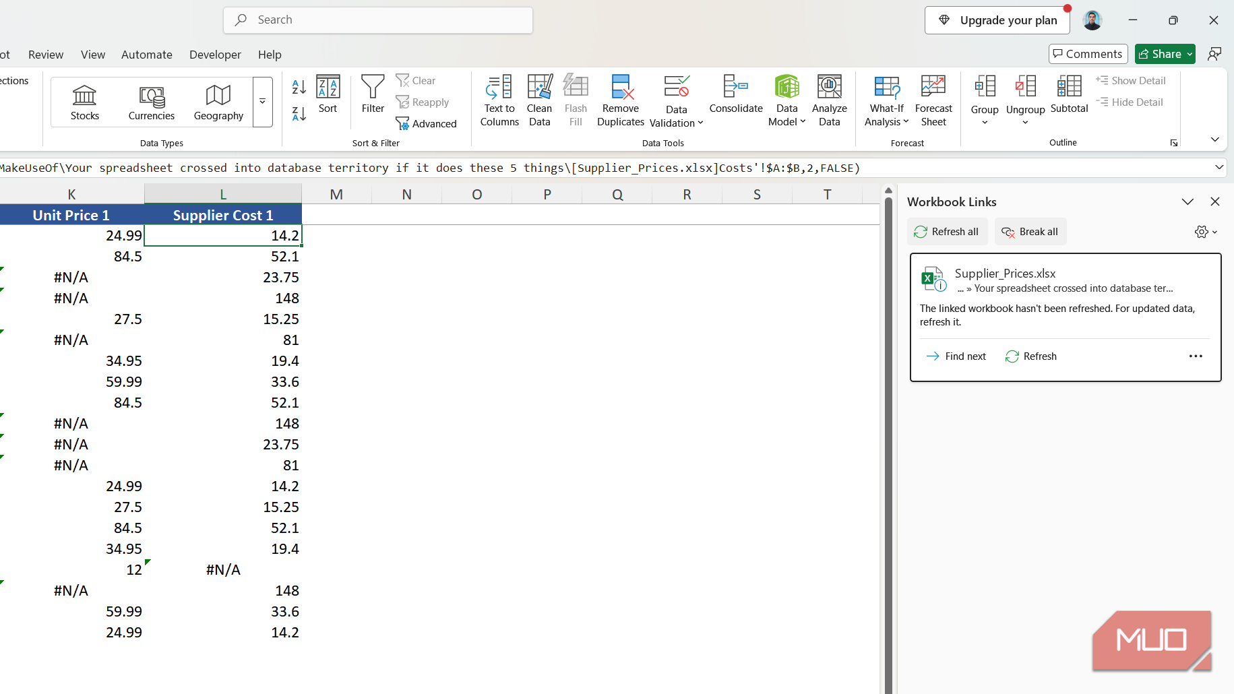Screen dimensions: 1234x694
Task: Open the custom Sort dialog
Action: click(328, 94)
